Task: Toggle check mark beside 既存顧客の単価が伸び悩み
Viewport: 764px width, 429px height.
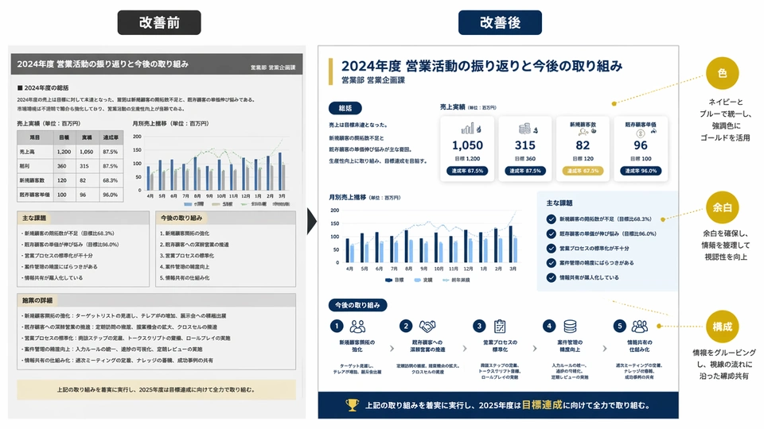Action: 551,234
